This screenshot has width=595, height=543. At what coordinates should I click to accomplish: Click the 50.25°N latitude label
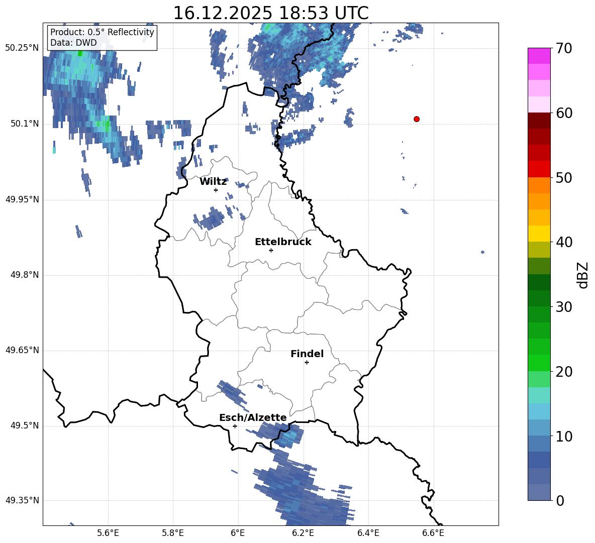point(22,48)
